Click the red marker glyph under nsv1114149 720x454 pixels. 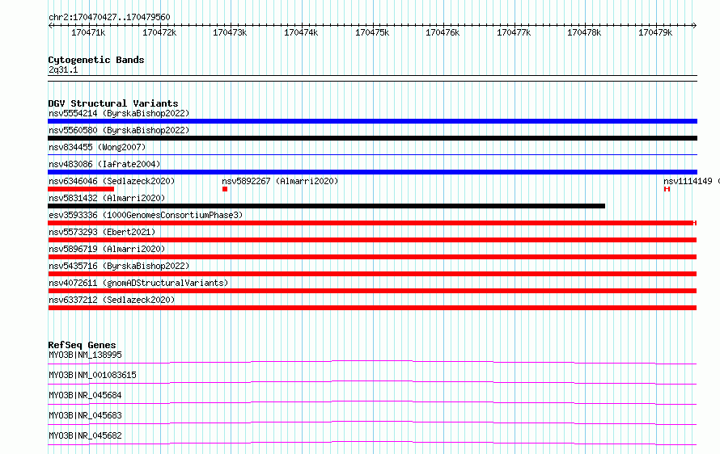pyautogui.click(x=667, y=189)
